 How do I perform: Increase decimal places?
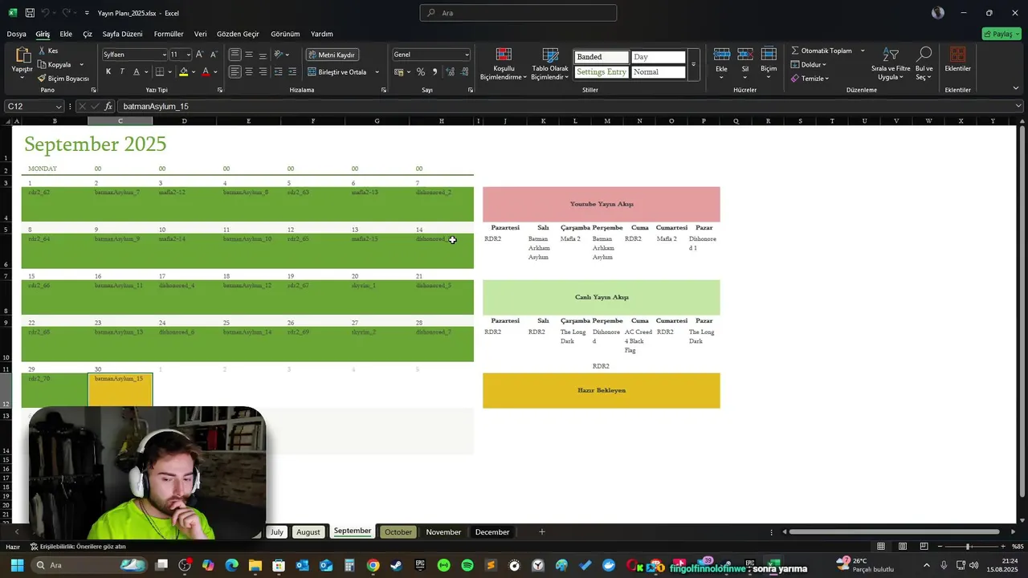click(450, 71)
